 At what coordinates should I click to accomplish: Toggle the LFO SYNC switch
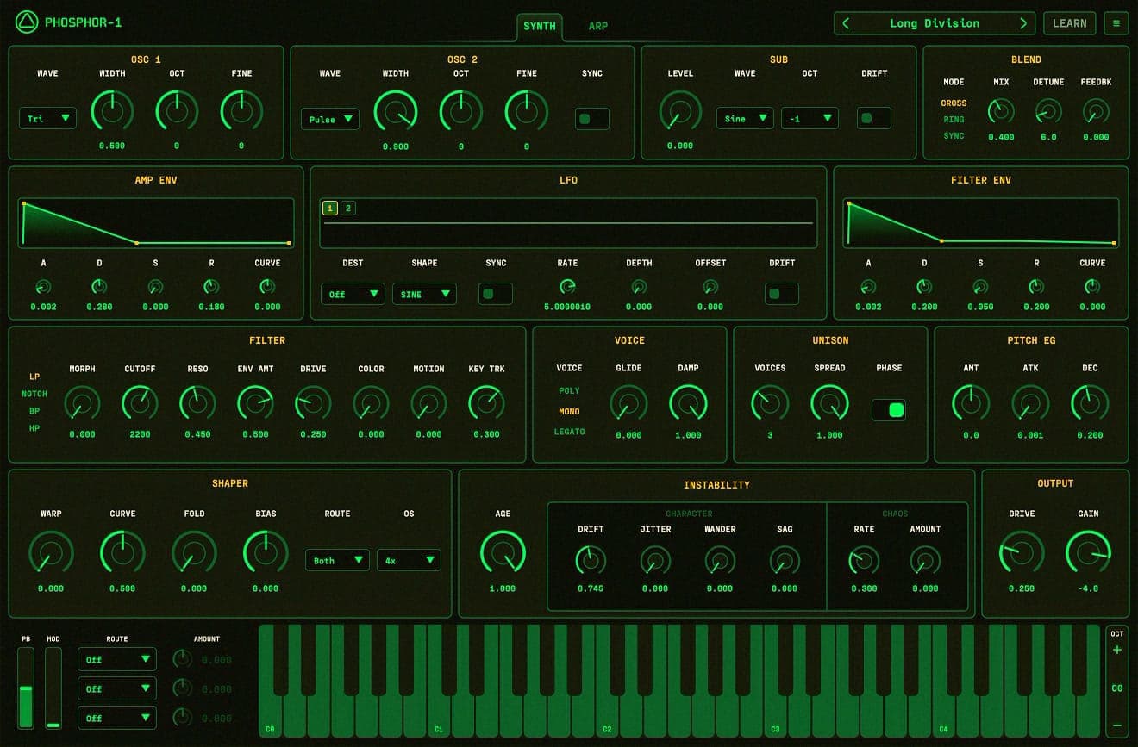(x=496, y=294)
